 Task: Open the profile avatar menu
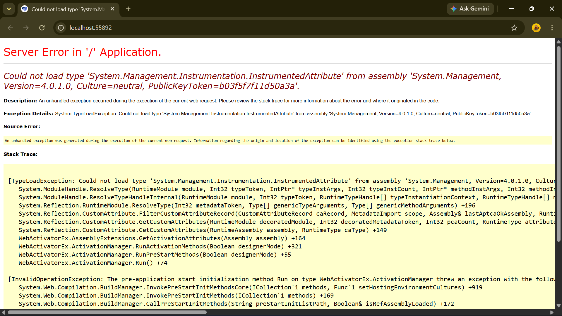(536, 28)
